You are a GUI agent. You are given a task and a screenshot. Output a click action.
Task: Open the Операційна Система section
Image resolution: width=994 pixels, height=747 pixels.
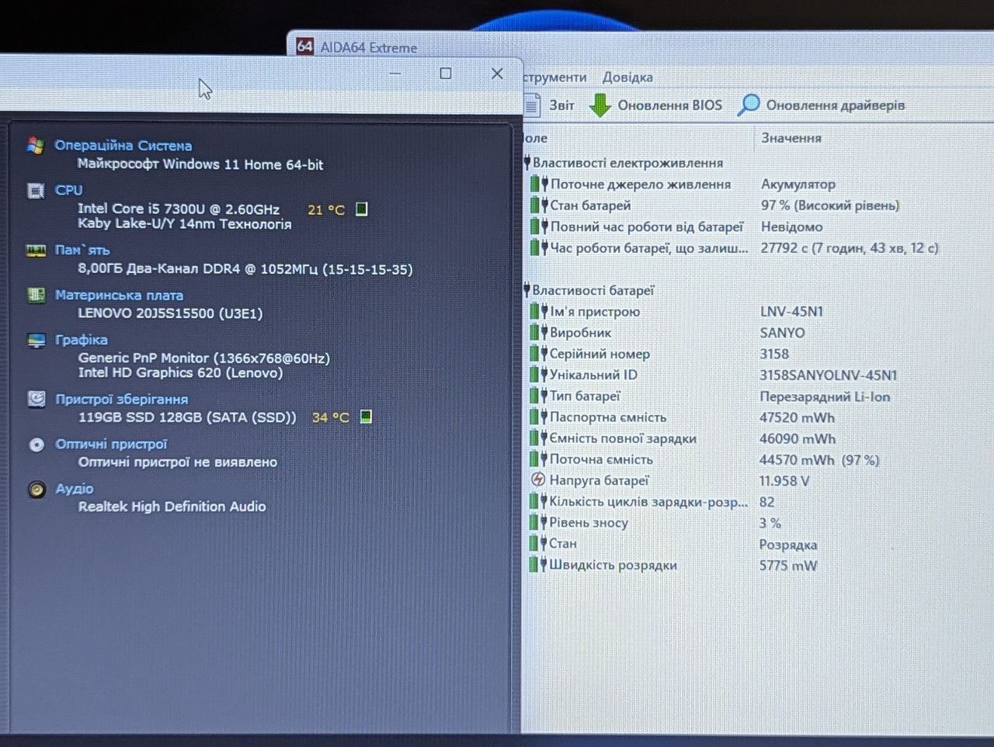click(123, 145)
